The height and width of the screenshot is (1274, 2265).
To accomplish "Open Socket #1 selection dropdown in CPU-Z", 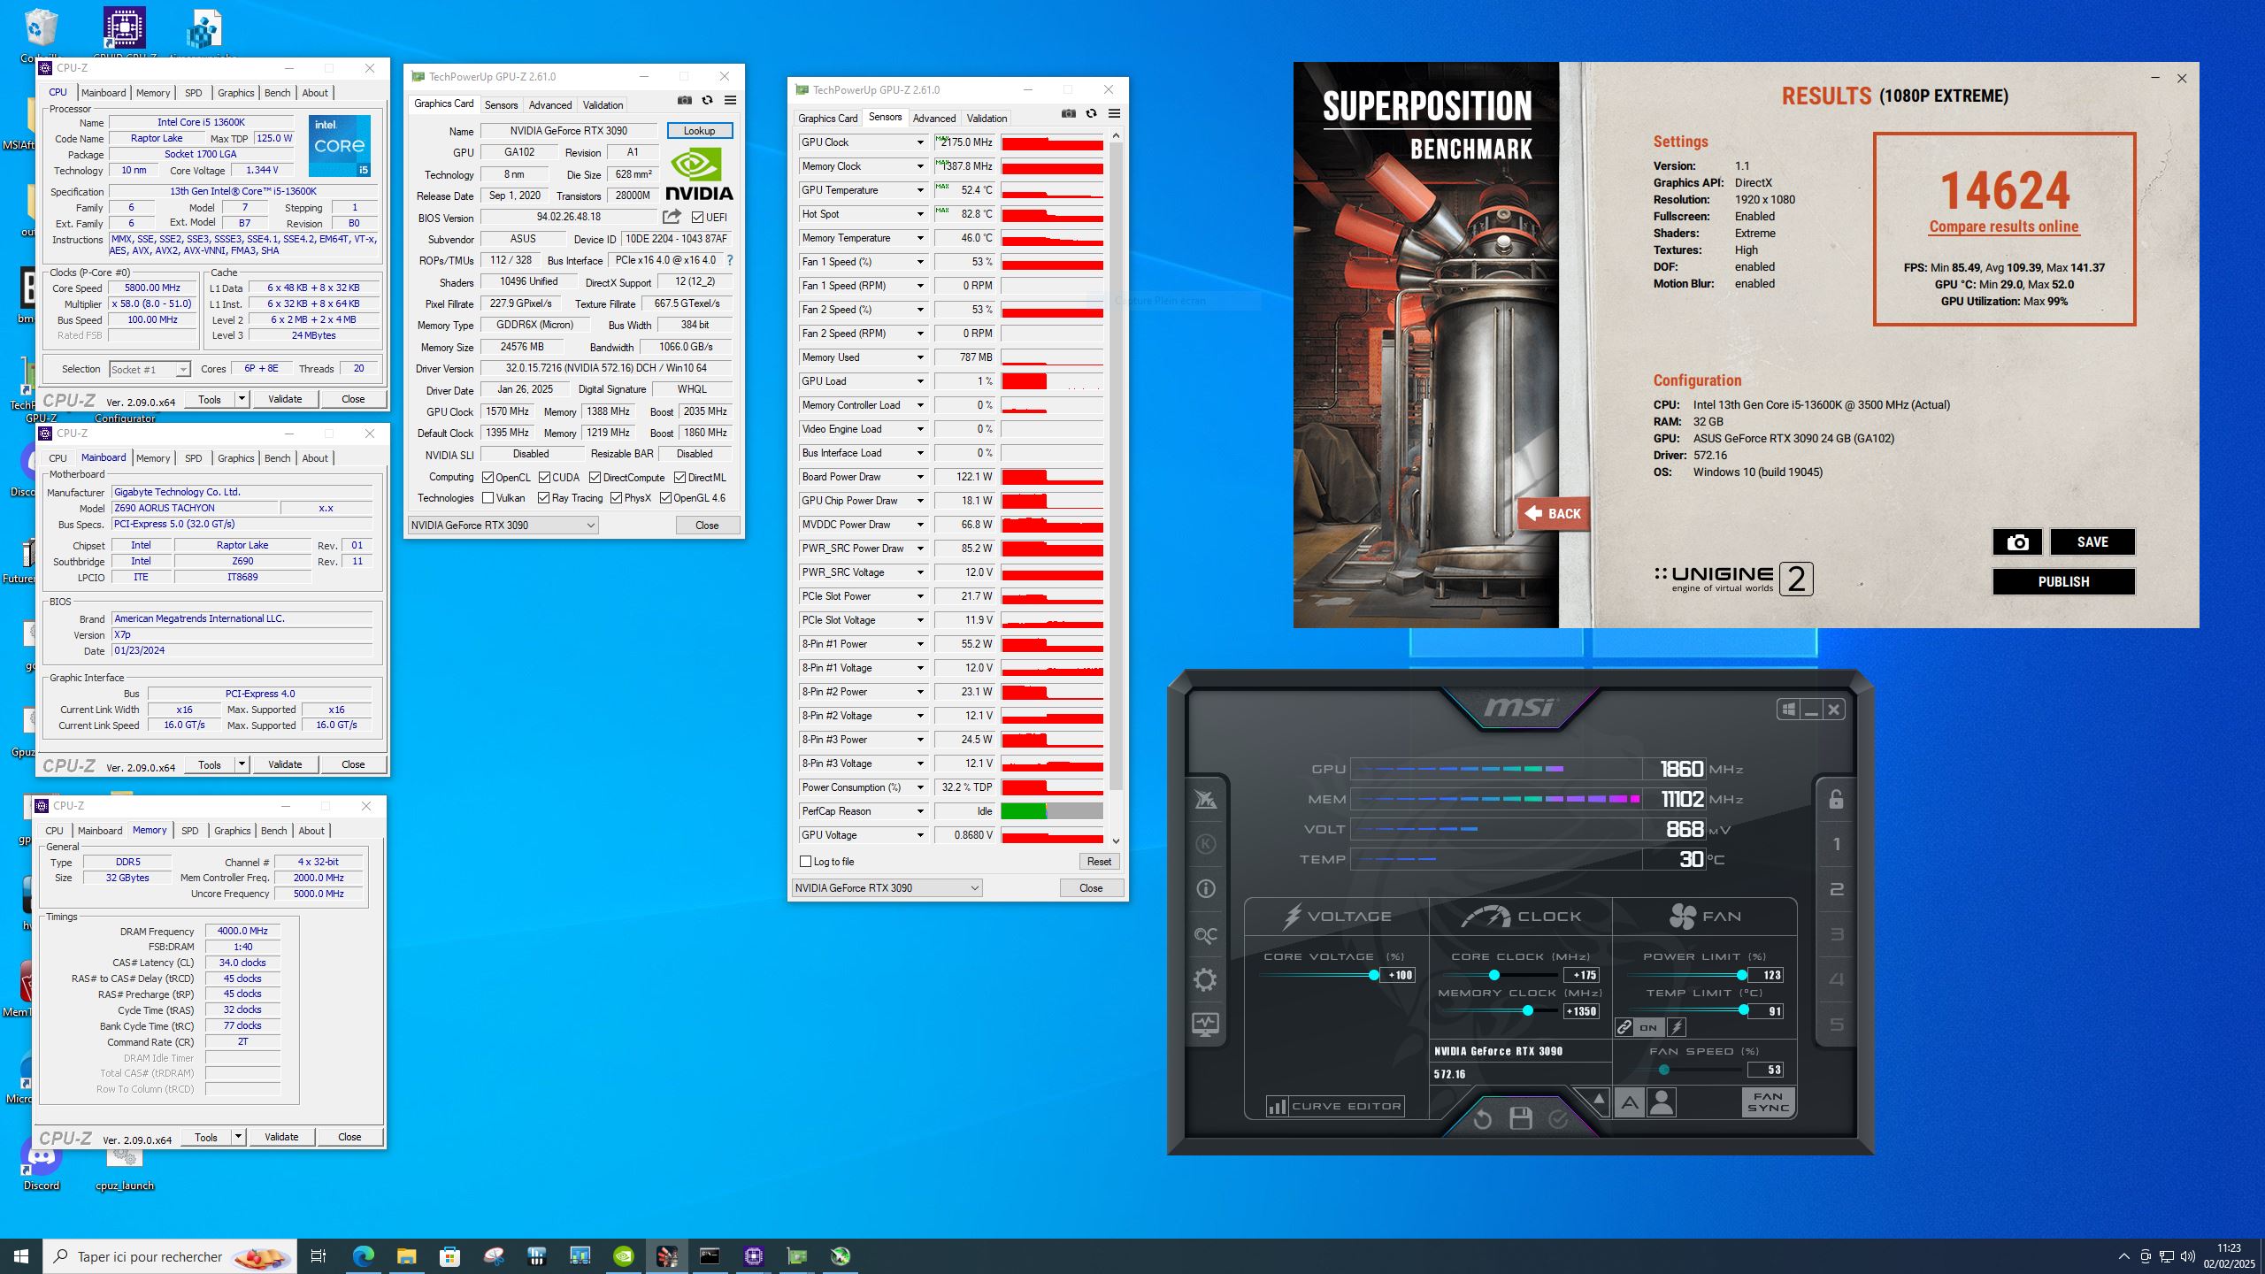I will pyautogui.click(x=150, y=370).
